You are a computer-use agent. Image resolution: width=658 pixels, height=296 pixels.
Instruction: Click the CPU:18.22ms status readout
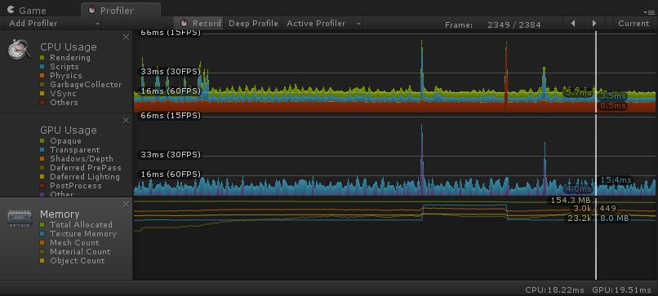click(554, 289)
